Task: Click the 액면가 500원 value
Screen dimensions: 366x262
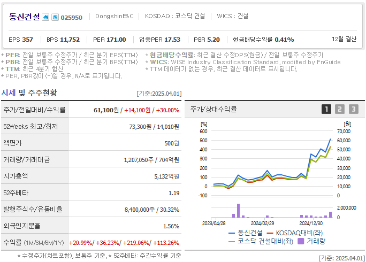Action: (172, 143)
